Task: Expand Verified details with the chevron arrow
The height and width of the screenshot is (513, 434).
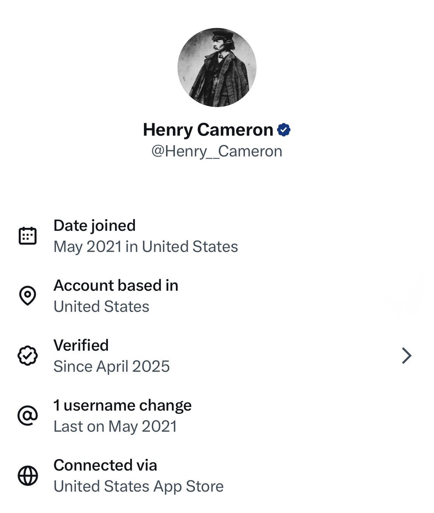Action: click(x=407, y=356)
